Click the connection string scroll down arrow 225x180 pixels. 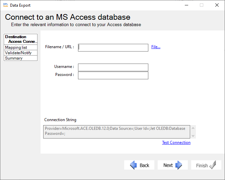(x=193, y=136)
